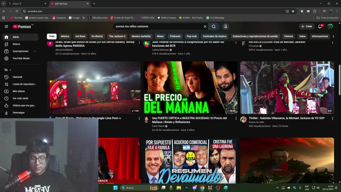Image resolution: width=341 pixels, height=192 pixels.
Task: Open a new Chrome tab
Action: [94, 4]
